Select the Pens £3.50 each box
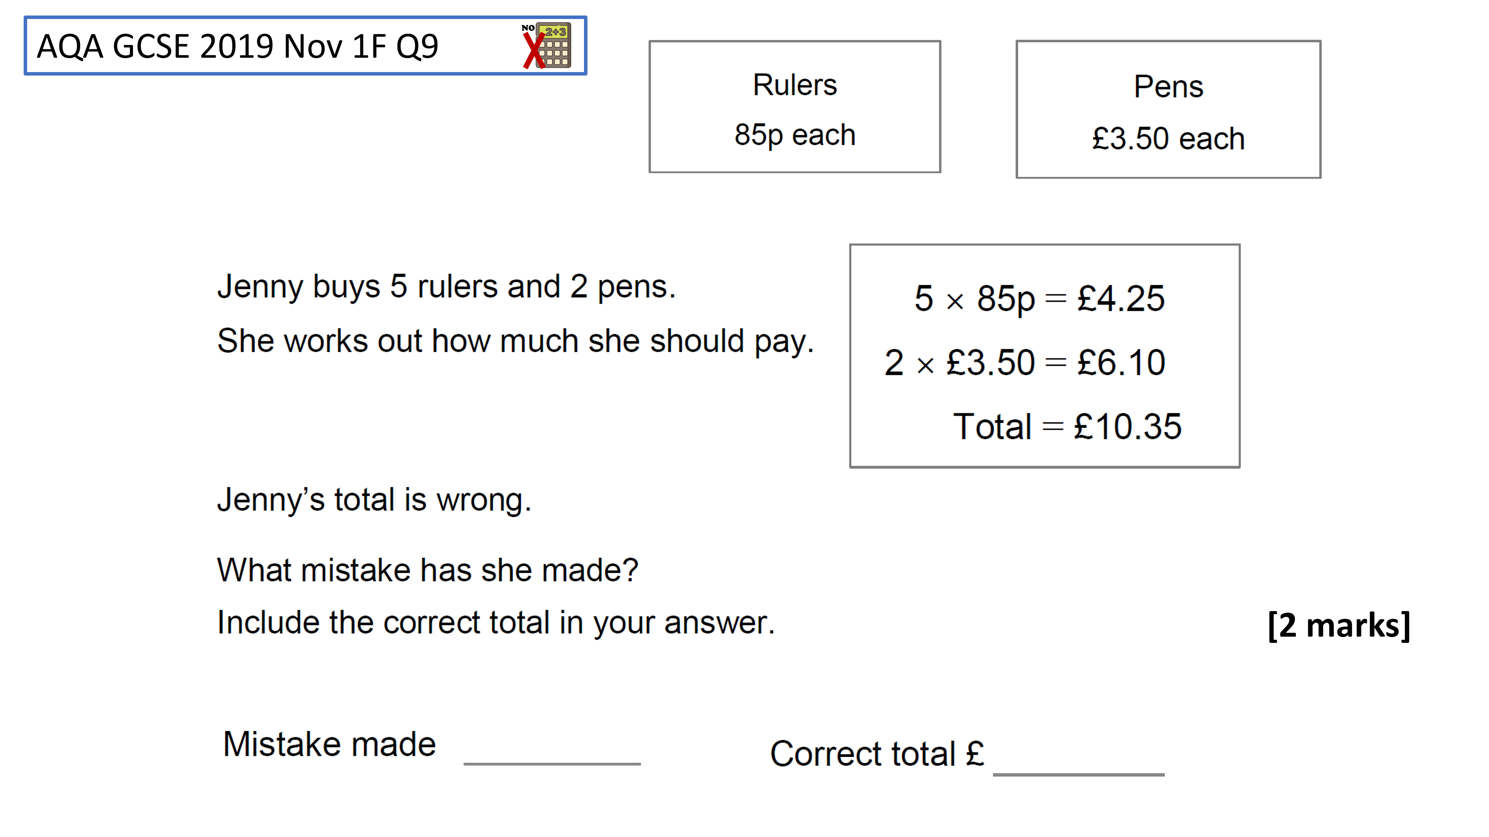The width and height of the screenshot is (1489, 837). point(1168,109)
